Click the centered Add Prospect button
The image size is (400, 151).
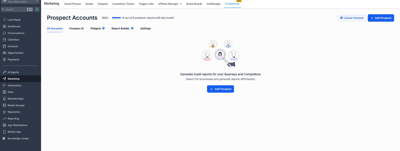coord(220,89)
